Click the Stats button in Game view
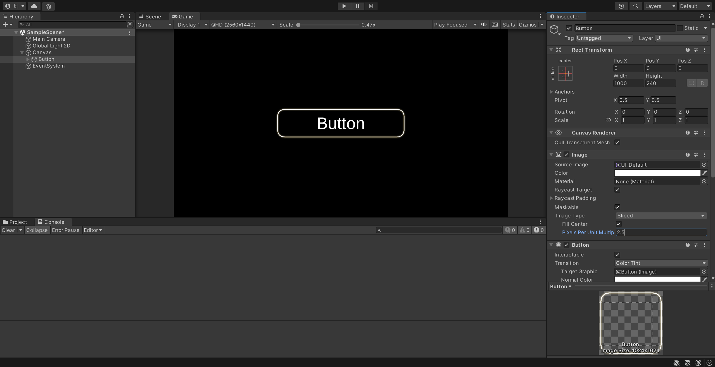 click(509, 25)
